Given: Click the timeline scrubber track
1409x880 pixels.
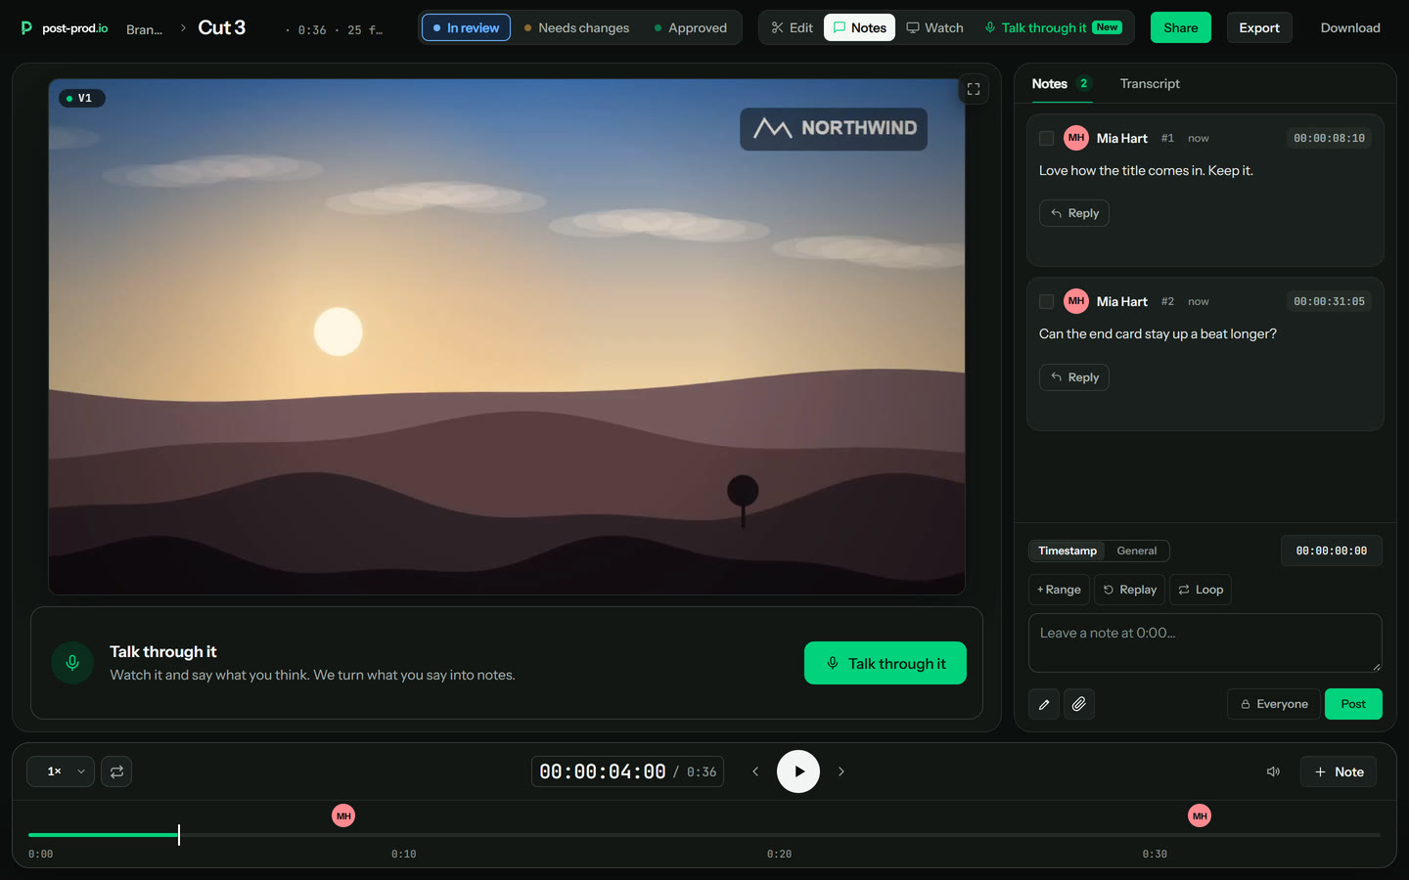Looking at the screenshot, I should coord(704,835).
